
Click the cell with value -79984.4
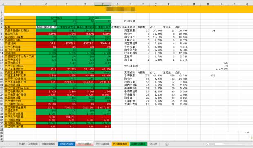103,44
